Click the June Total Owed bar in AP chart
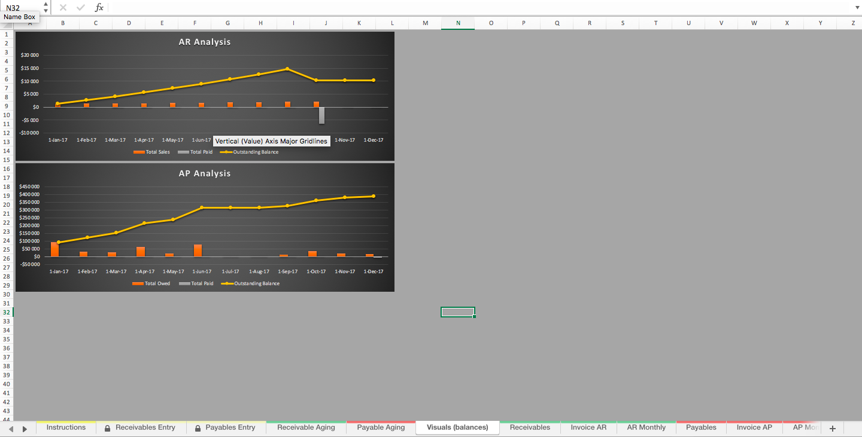The height and width of the screenshot is (437, 862). [x=198, y=250]
